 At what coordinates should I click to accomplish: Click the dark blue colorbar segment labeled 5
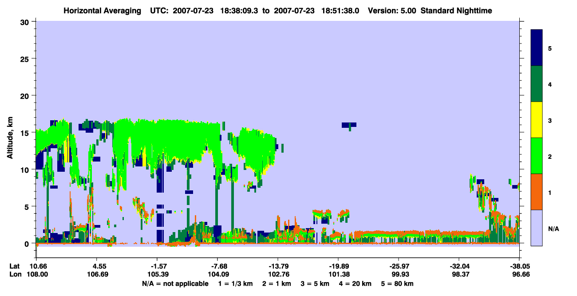click(537, 47)
